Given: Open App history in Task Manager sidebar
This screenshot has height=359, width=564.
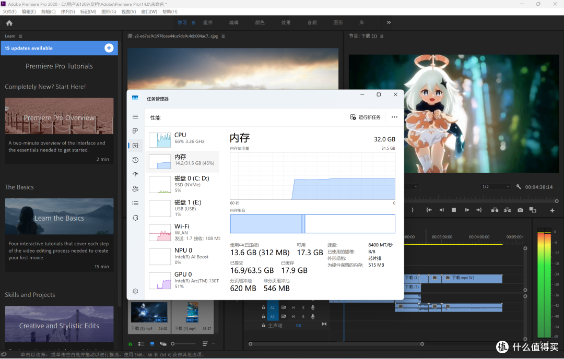Looking at the screenshot, I should [x=135, y=160].
